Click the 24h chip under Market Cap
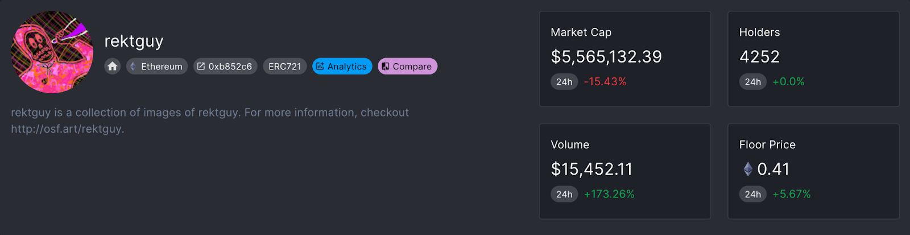This screenshot has width=910, height=235. click(x=564, y=82)
